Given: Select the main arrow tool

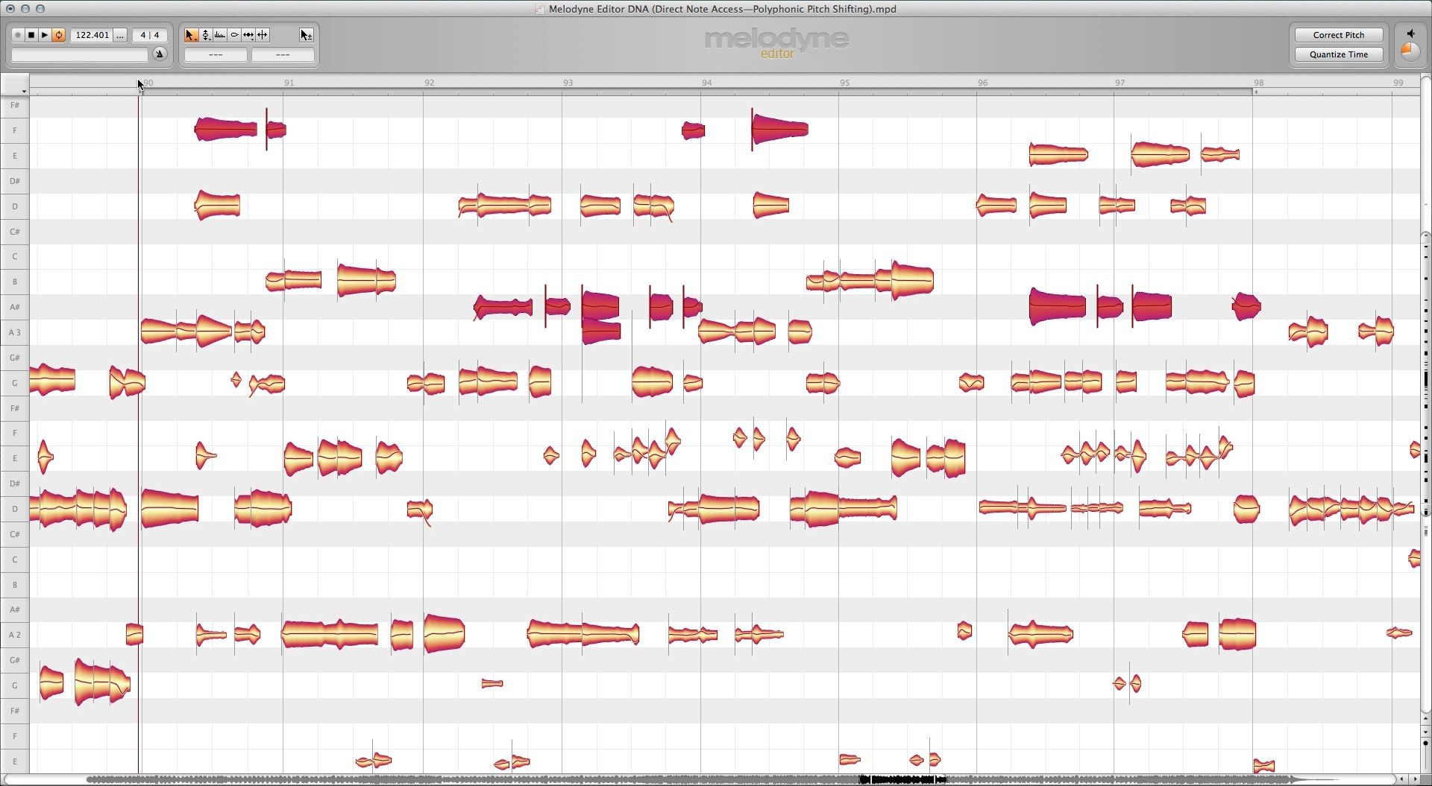Looking at the screenshot, I should click(x=191, y=35).
